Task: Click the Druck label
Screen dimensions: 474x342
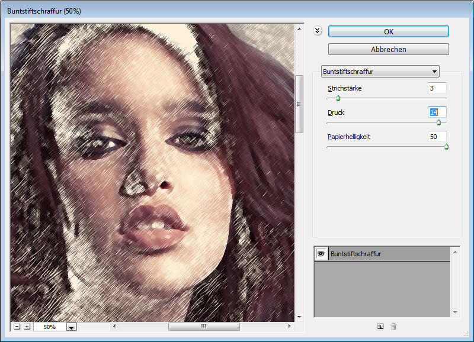Action: click(x=336, y=112)
